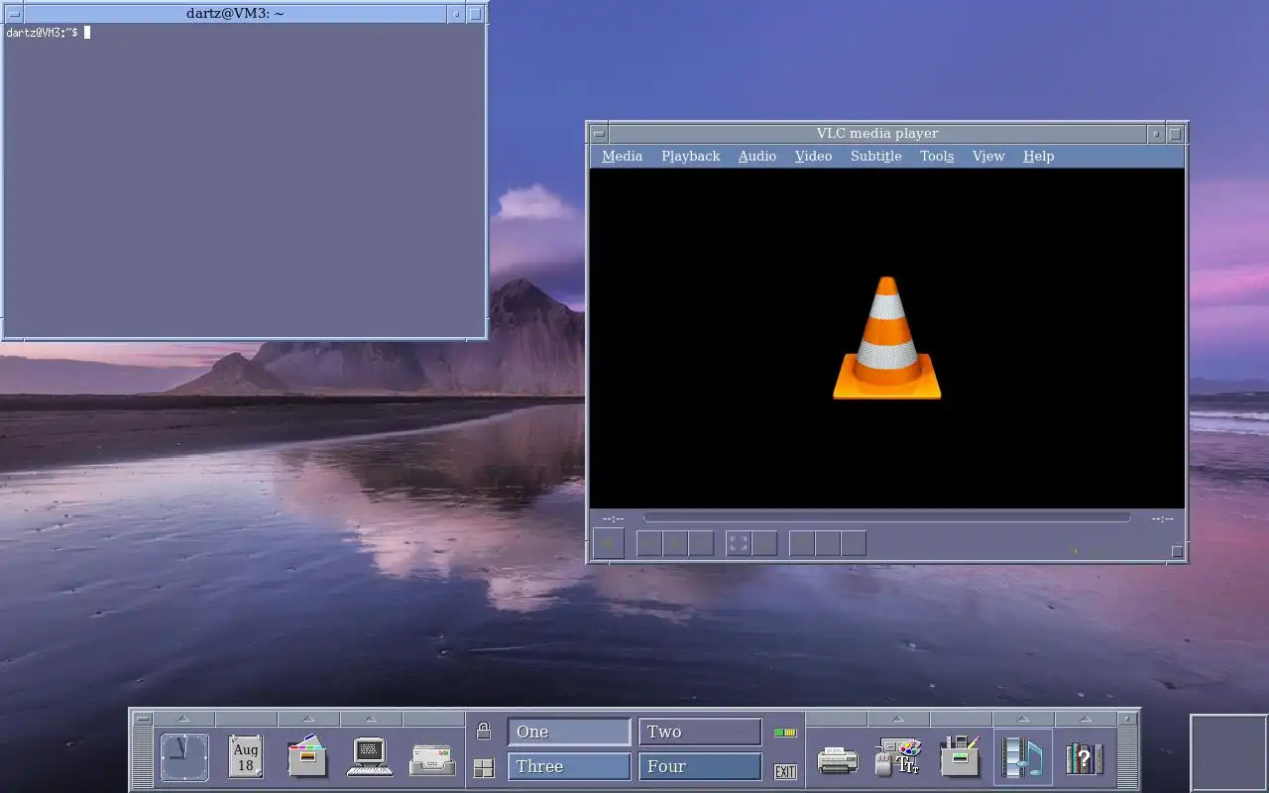This screenshot has width=1269, height=793.
Task: Expand subpanel arrow above the clock
Action: [x=184, y=719]
